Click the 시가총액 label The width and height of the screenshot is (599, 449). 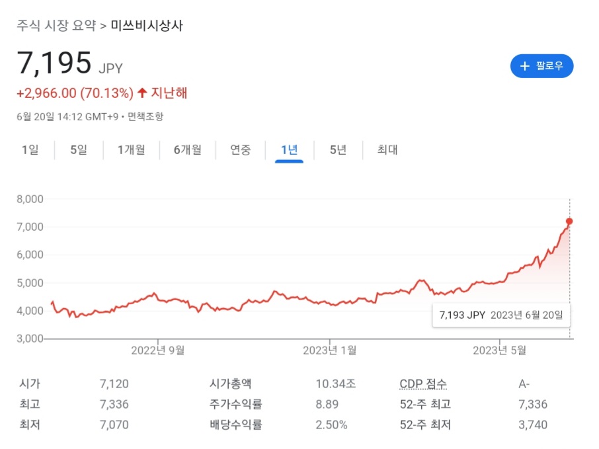click(230, 384)
